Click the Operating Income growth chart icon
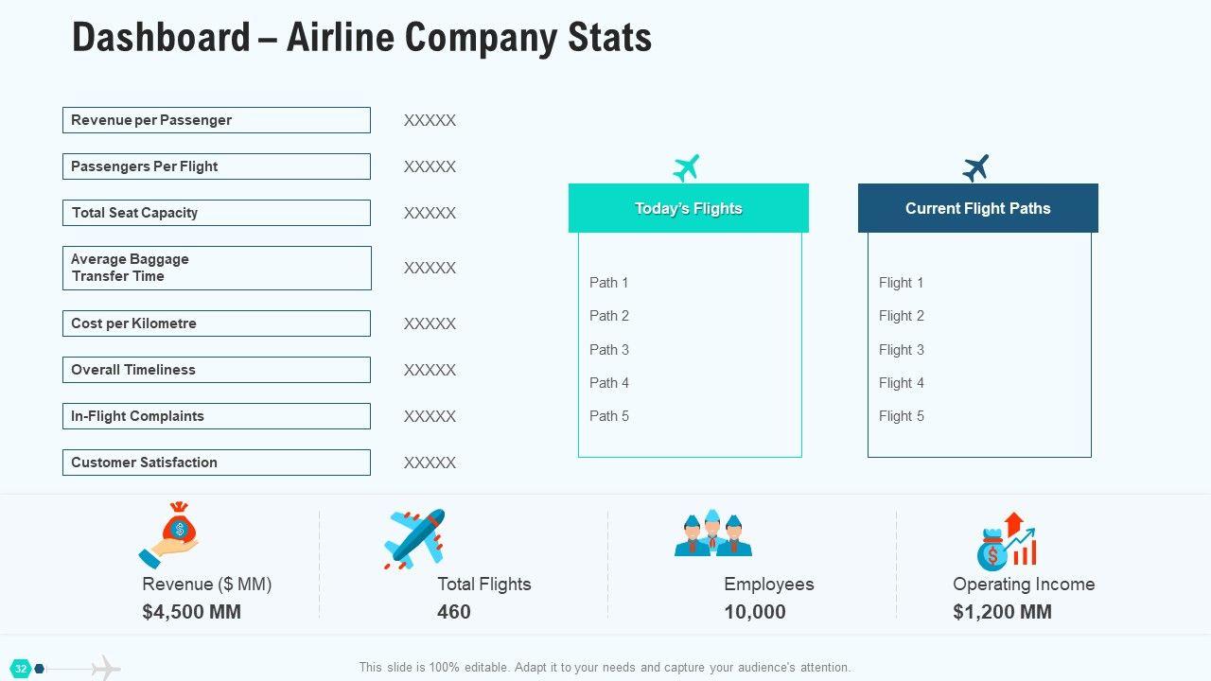Image resolution: width=1211 pixels, height=681 pixels. tap(1007, 541)
